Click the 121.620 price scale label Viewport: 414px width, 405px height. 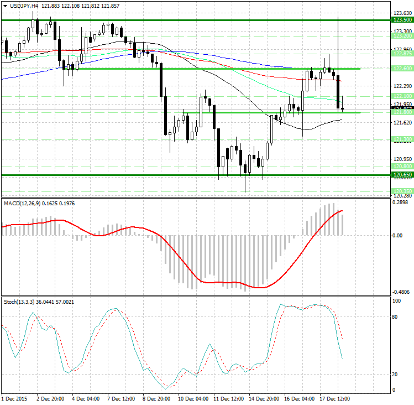(x=402, y=123)
